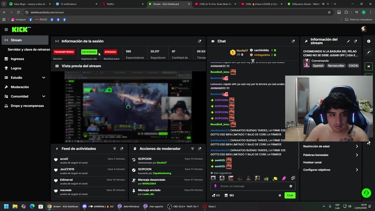The height and width of the screenshot is (211, 375).
Task: Bookmark this page with the star icon
Action: coord(329,12)
